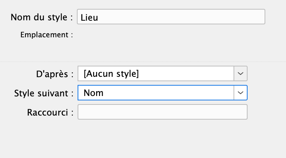The image size is (286, 158).
Task: Expand the D'après dropdown chevron
Action: coord(241,73)
